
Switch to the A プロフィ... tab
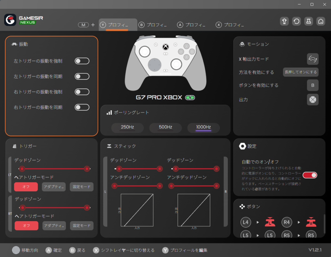click(191, 25)
